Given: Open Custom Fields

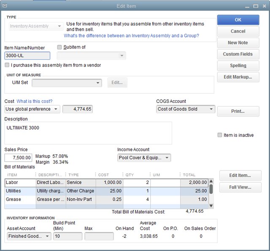Looking at the screenshot, I should (x=238, y=54).
